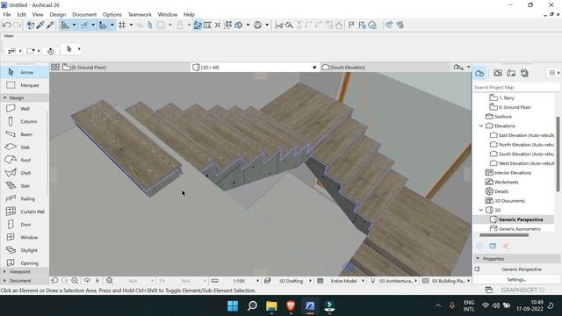This screenshot has height=316, width=562.
Task: Click the Project Map horizontal scrollbar
Action: (504, 235)
